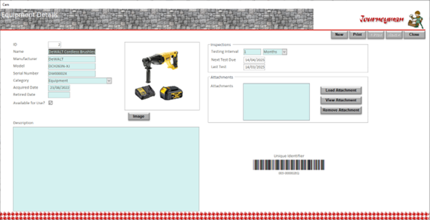This screenshot has height=220, width=430.
Task: Click the Journeyman logo
Action: coord(392,19)
